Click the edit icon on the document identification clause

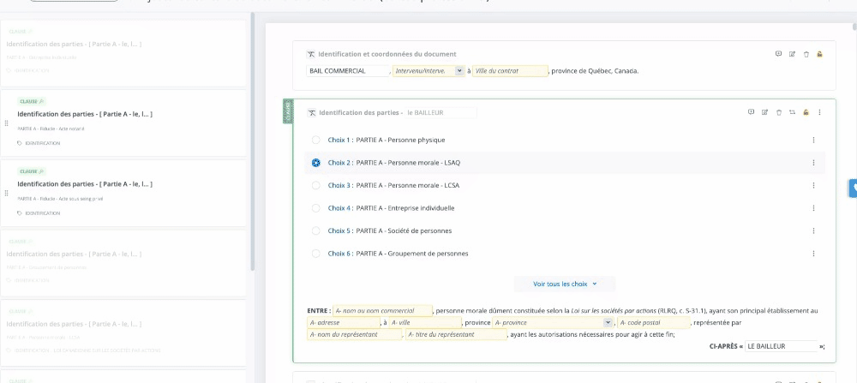click(792, 54)
